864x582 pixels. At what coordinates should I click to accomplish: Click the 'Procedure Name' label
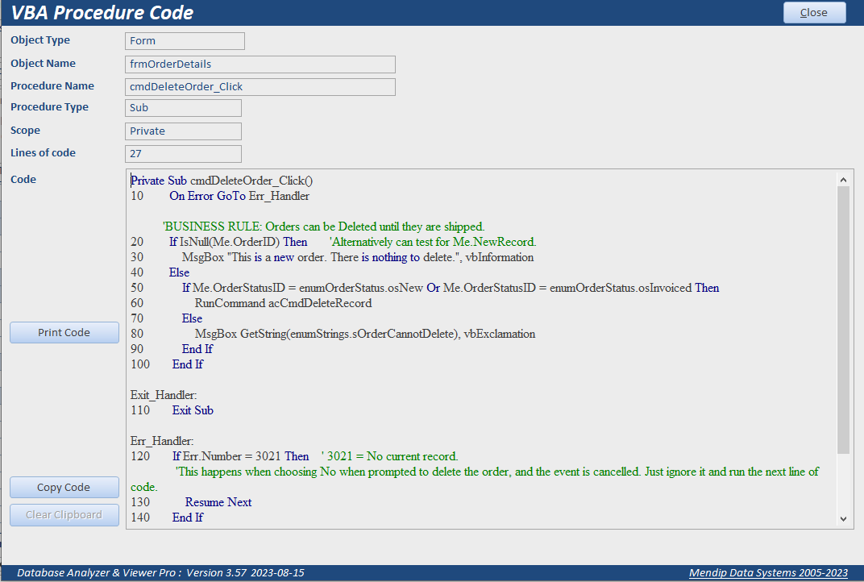[x=52, y=86]
